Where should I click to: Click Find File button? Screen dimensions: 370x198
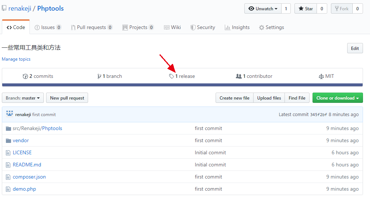[297, 98]
